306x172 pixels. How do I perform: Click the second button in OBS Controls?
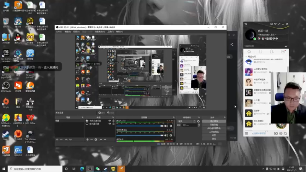coord(214,125)
